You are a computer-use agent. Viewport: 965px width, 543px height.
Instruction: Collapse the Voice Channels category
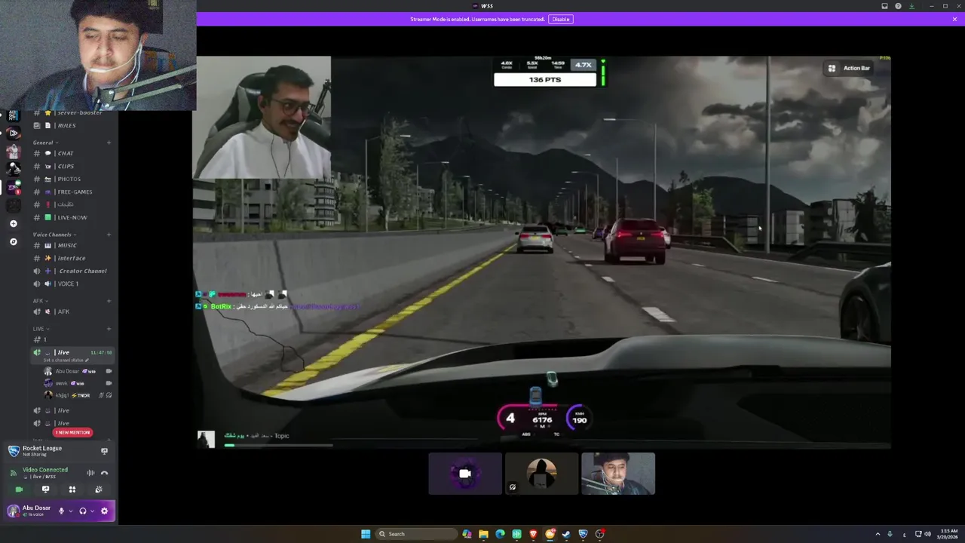tap(54, 235)
